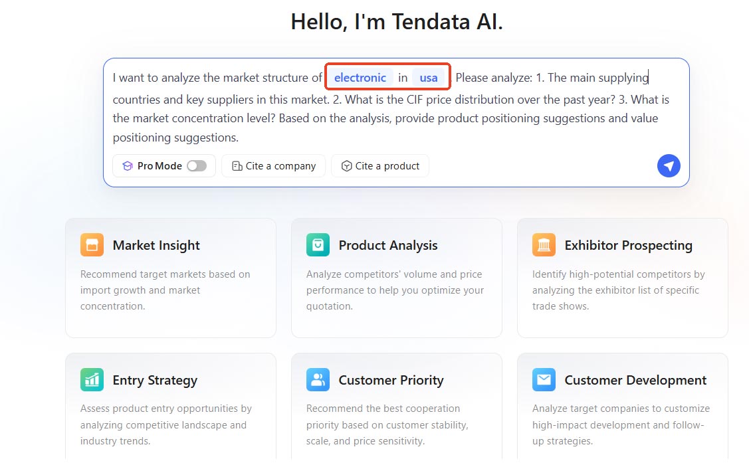The width and height of the screenshot is (749, 467).
Task: Click the Cite a company button
Action: [x=273, y=165]
